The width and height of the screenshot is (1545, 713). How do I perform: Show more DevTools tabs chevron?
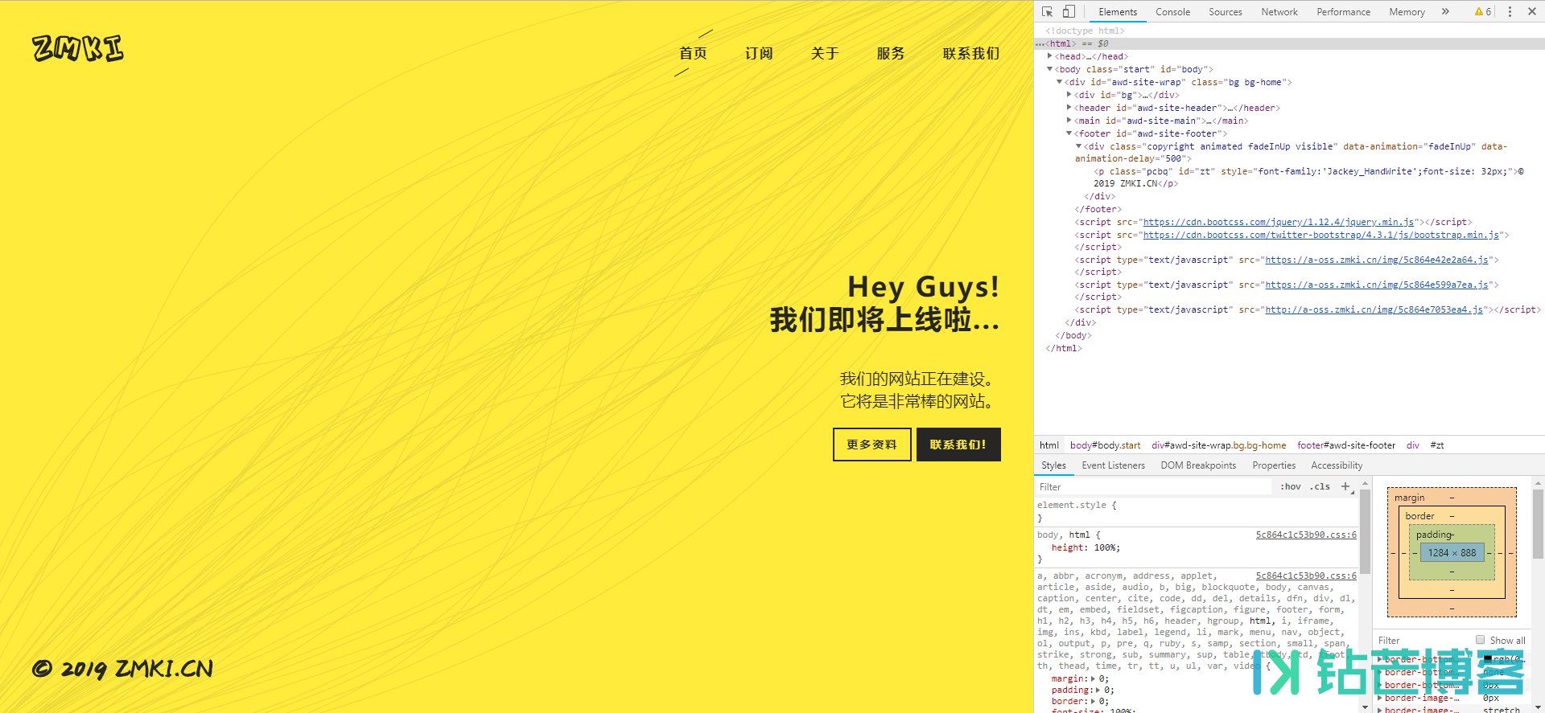click(1445, 11)
